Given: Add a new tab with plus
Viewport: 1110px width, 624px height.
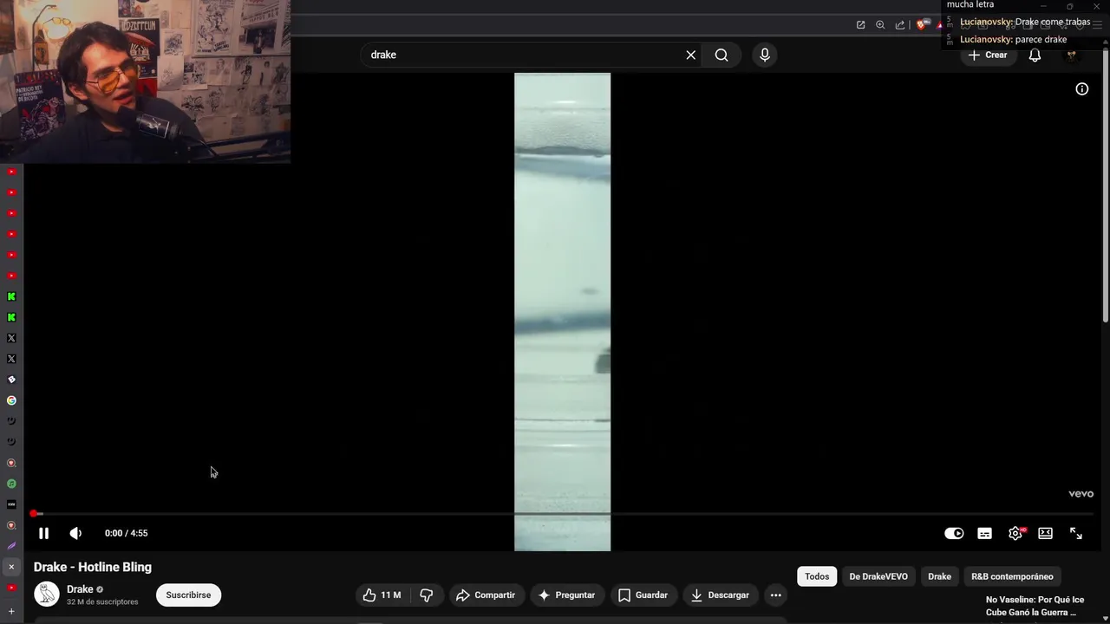Looking at the screenshot, I should pos(11,612).
